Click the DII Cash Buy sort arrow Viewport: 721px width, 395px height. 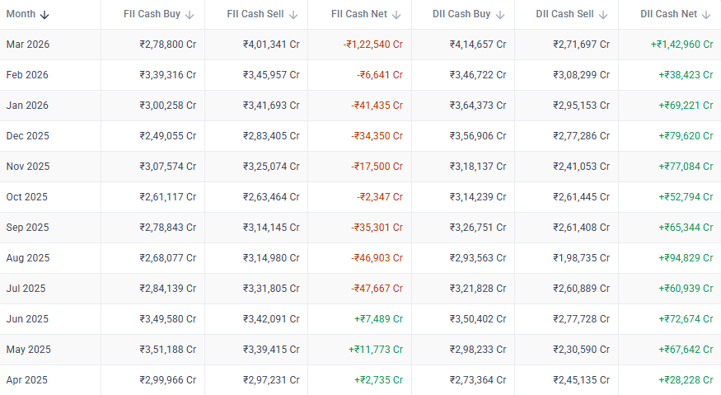coord(500,15)
